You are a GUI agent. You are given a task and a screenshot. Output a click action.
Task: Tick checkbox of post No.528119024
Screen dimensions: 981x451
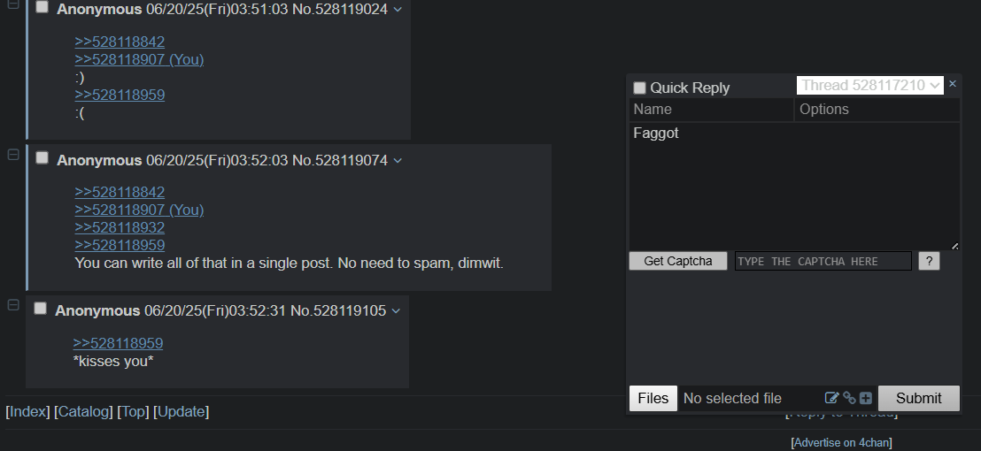click(x=42, y=7)
